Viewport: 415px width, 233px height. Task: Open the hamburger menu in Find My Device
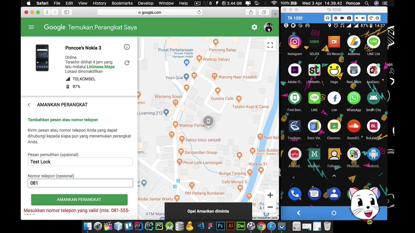click(x=31, y=28)
